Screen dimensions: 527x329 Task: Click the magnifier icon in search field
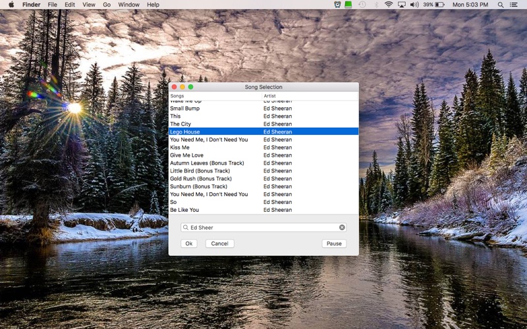pyautogui.click(x=186, y=227)
